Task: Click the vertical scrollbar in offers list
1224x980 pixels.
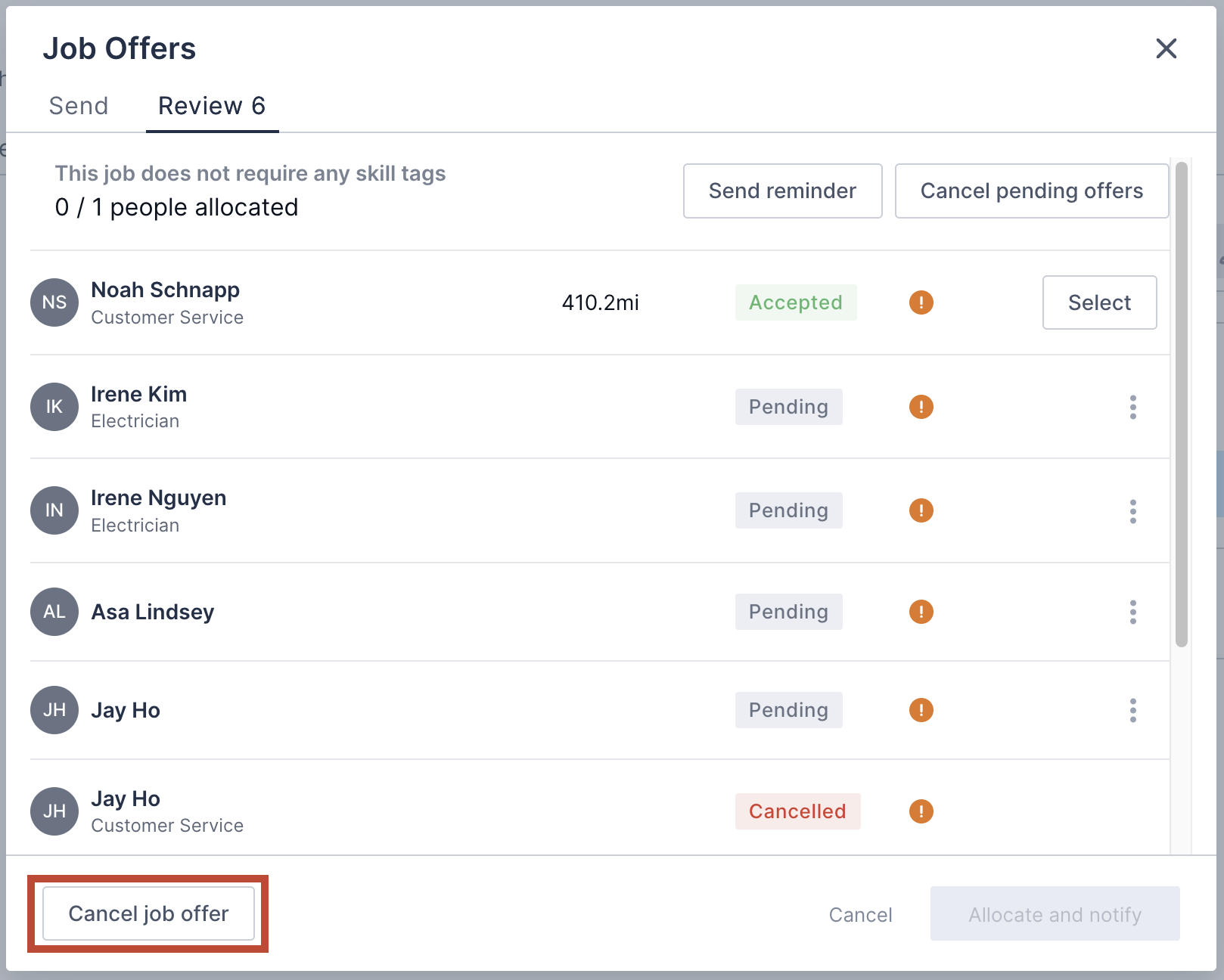Action: (1181, 405)
